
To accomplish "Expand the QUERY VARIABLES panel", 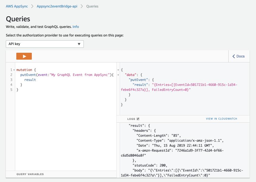I will [x=30, y=174].
